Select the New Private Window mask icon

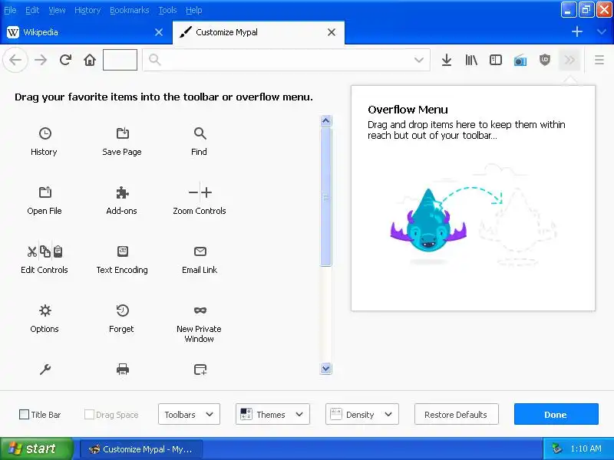click(x=200, y=310)
